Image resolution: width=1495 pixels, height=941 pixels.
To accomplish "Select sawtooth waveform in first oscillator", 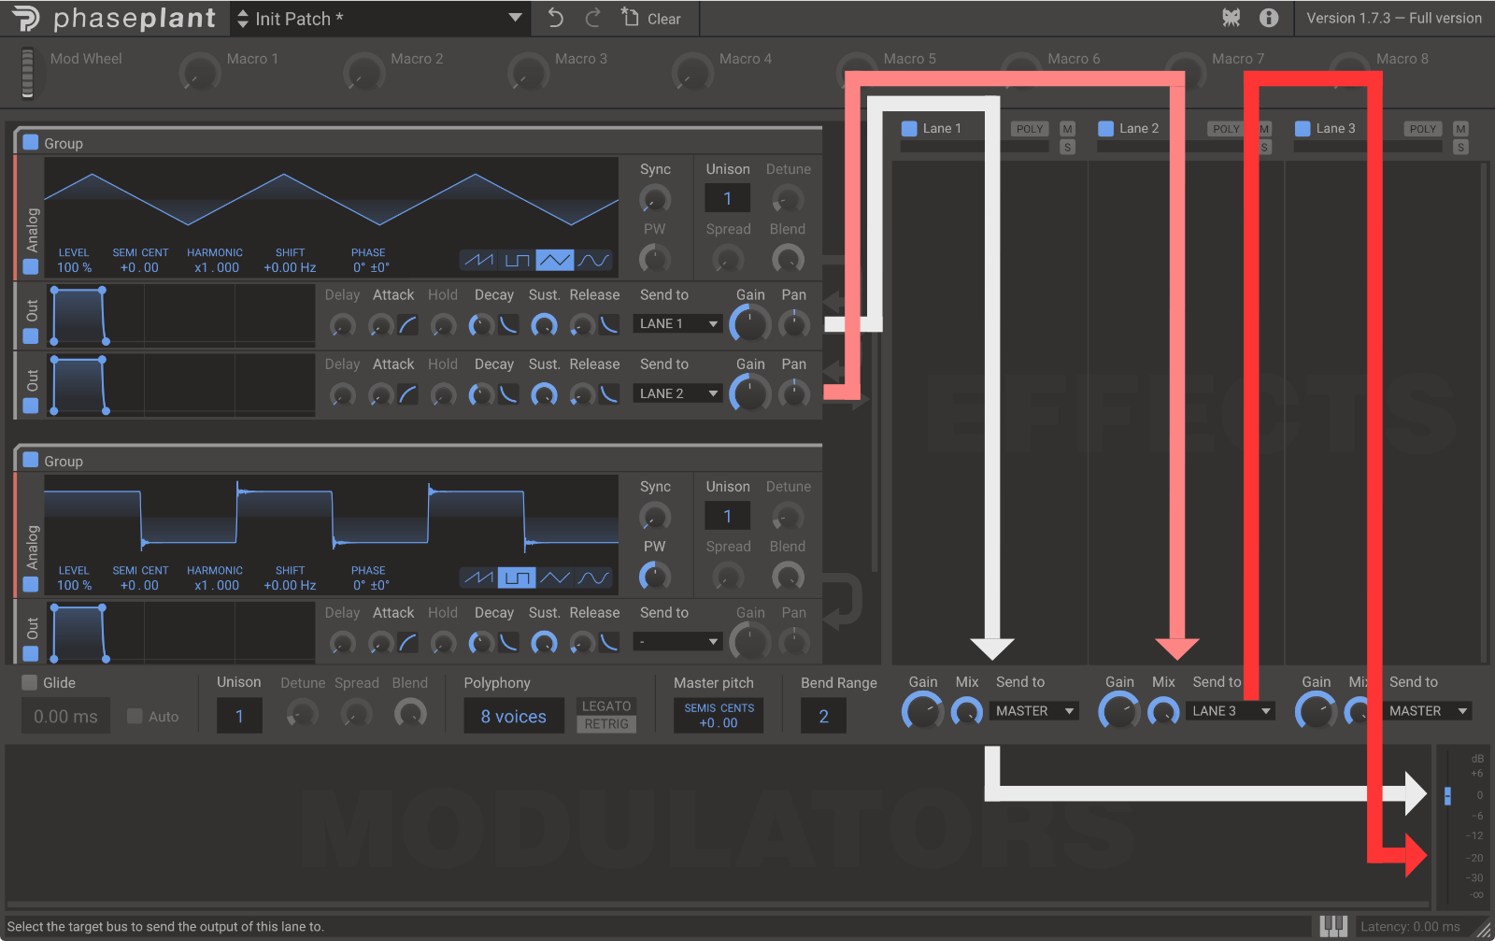I will [478, 260].
